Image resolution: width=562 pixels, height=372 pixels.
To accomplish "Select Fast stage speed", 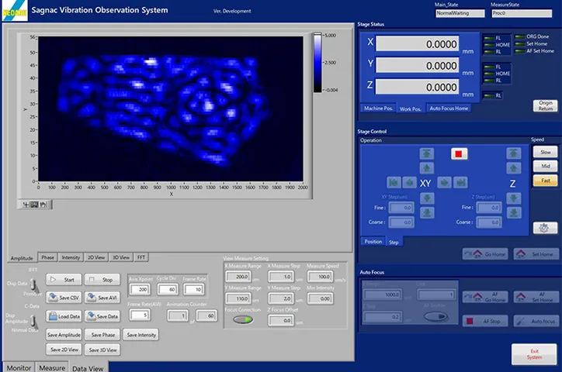I will point(543,180).
